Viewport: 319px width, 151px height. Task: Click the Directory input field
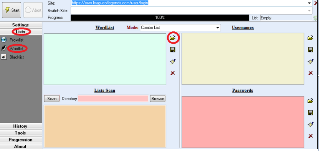113,99
